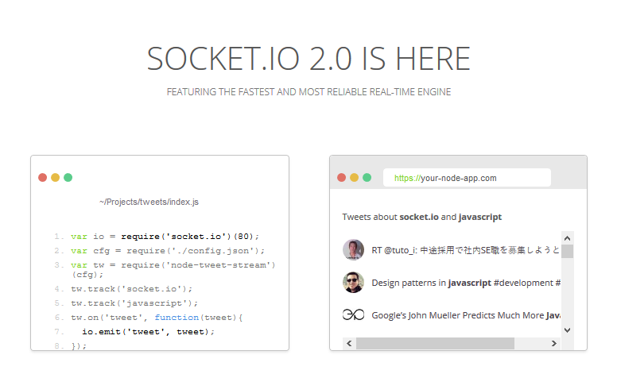Click the tweet list scroll up arrow

click(x=567, y=238)
